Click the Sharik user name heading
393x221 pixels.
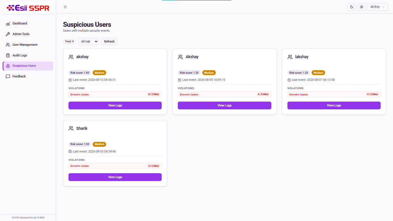point(82,128)
